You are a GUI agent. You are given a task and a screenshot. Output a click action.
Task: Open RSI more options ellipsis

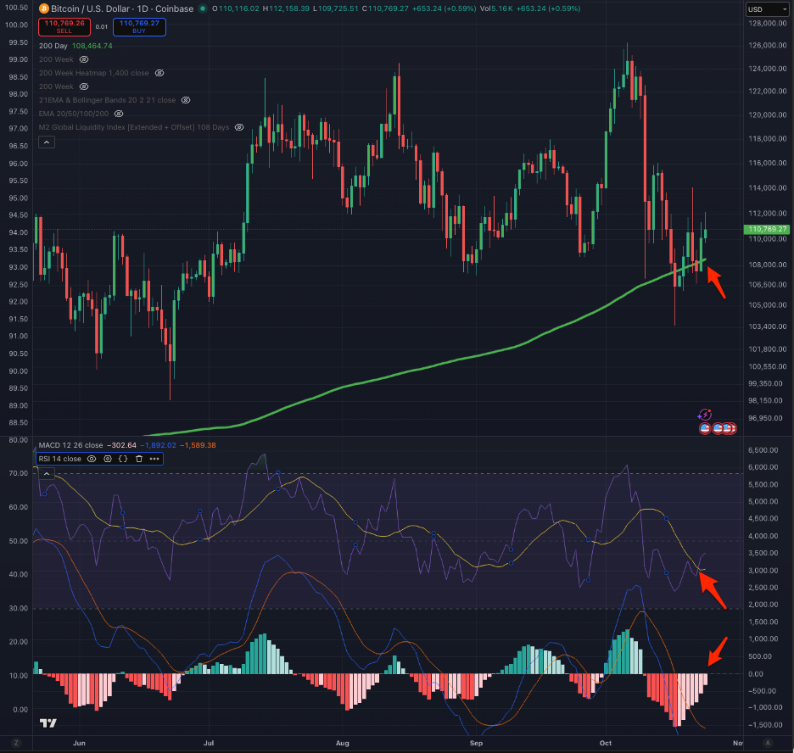(x=154, y=459)
